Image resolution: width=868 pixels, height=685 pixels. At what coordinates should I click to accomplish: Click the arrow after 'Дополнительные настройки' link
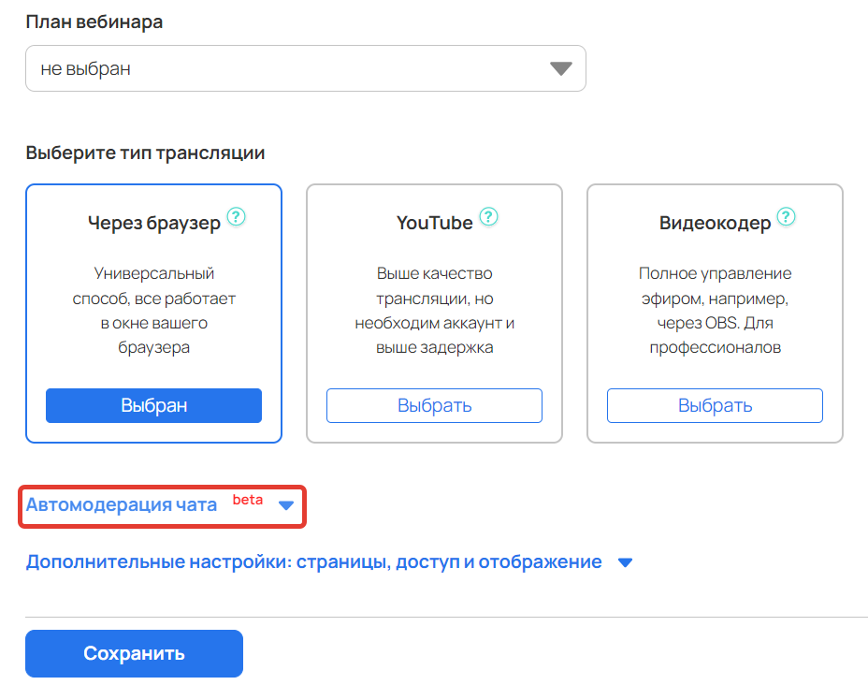(626, 562)
